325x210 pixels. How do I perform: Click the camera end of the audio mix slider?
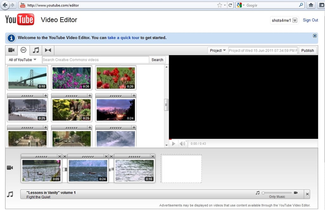coord(296,193)
